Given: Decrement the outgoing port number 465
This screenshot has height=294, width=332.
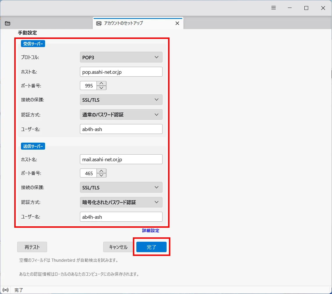Looking at the screenshot, I should tap(101, 175).
